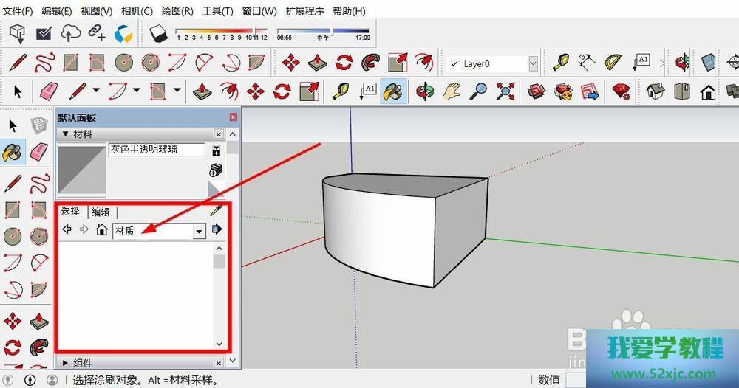Click the Zoom Extents tool

point(505,91)
